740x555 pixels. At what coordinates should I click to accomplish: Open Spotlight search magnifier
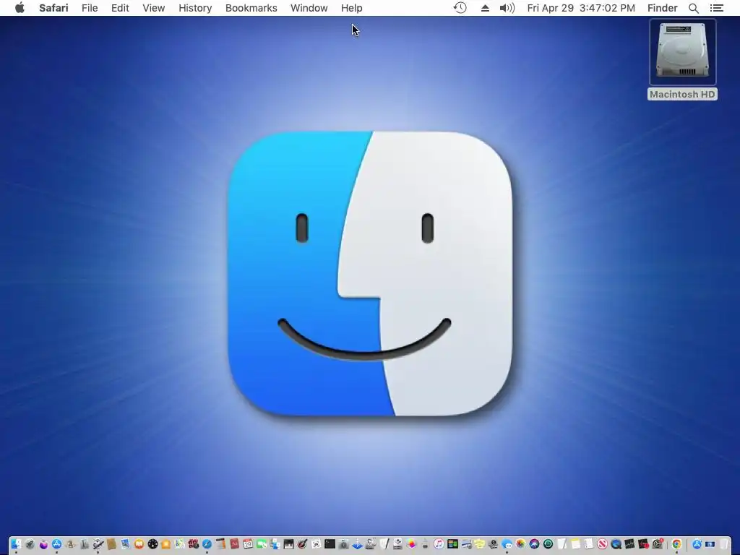point(693,8)
